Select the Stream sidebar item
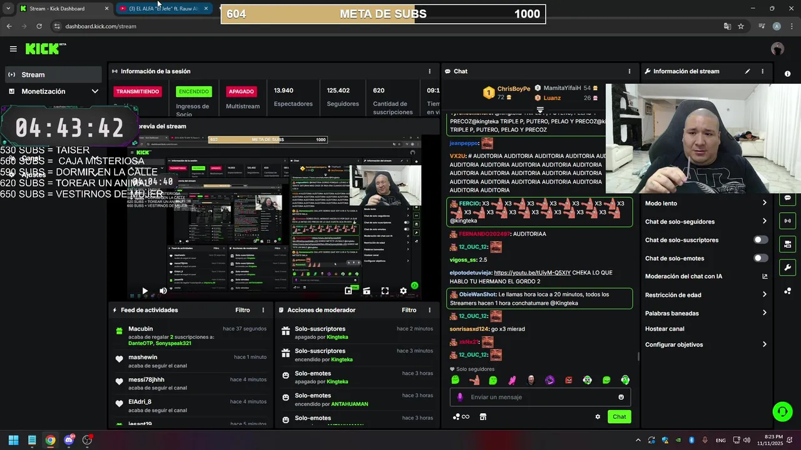Image resolution: width=801 pixels, height=450 pixels. [x=53, y=74]
